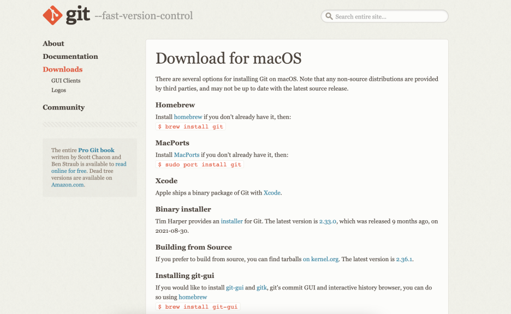Viewport: 511px width, 314px height.
Task: Open the 2.36.1 version link
Action: coord(404,259)
